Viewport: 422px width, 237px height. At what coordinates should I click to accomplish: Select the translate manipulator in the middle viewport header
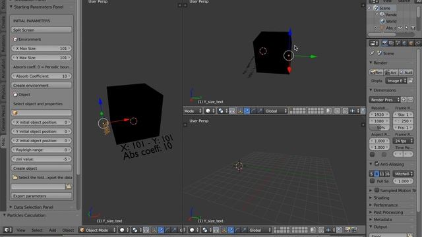247,111
